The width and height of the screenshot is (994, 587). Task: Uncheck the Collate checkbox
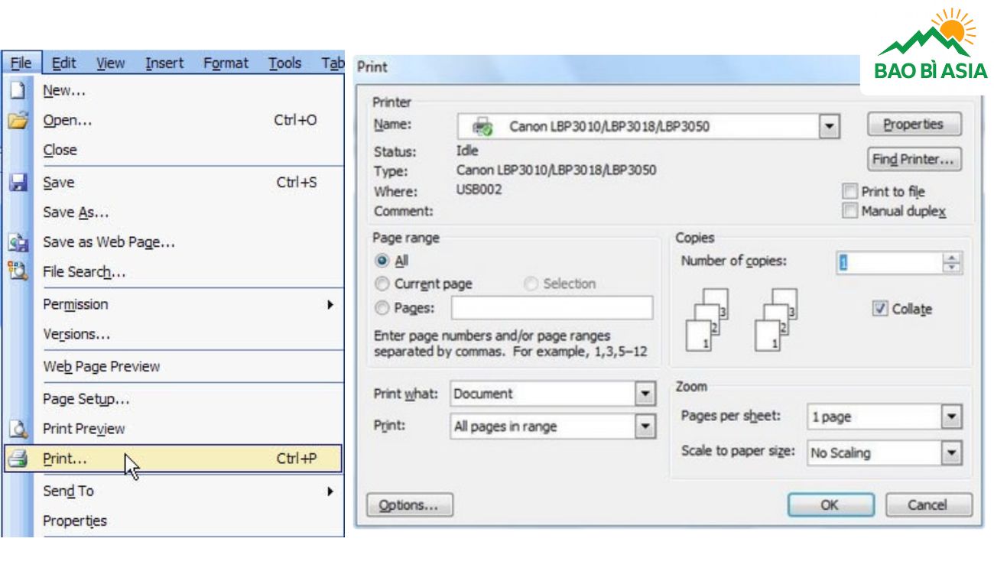click(x=880, y=309)
